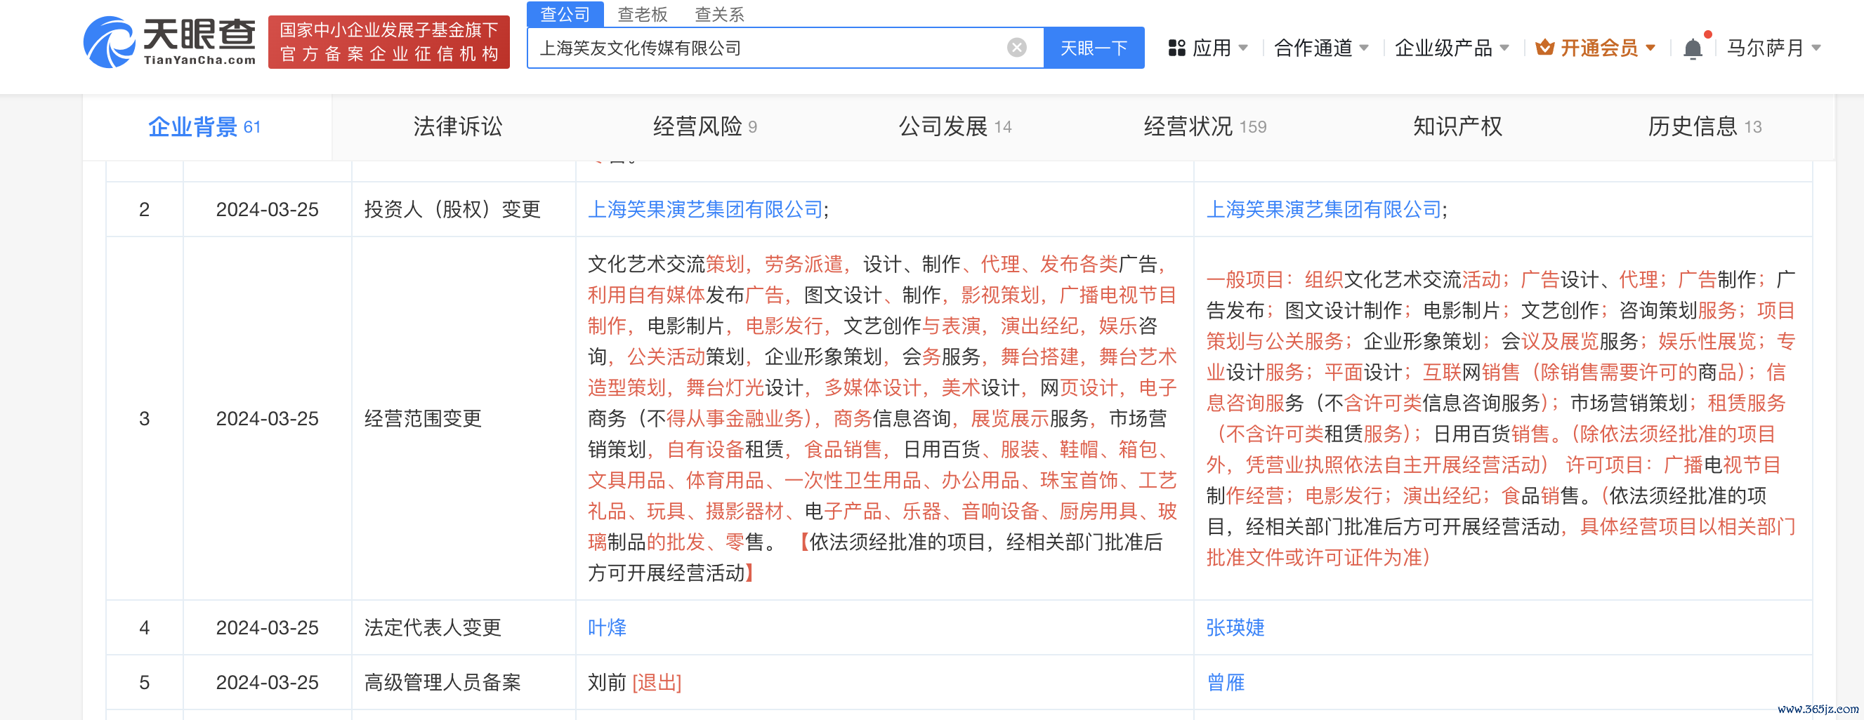
Task: Go to the 知识产权 tab
Action: pos(1457,126)
